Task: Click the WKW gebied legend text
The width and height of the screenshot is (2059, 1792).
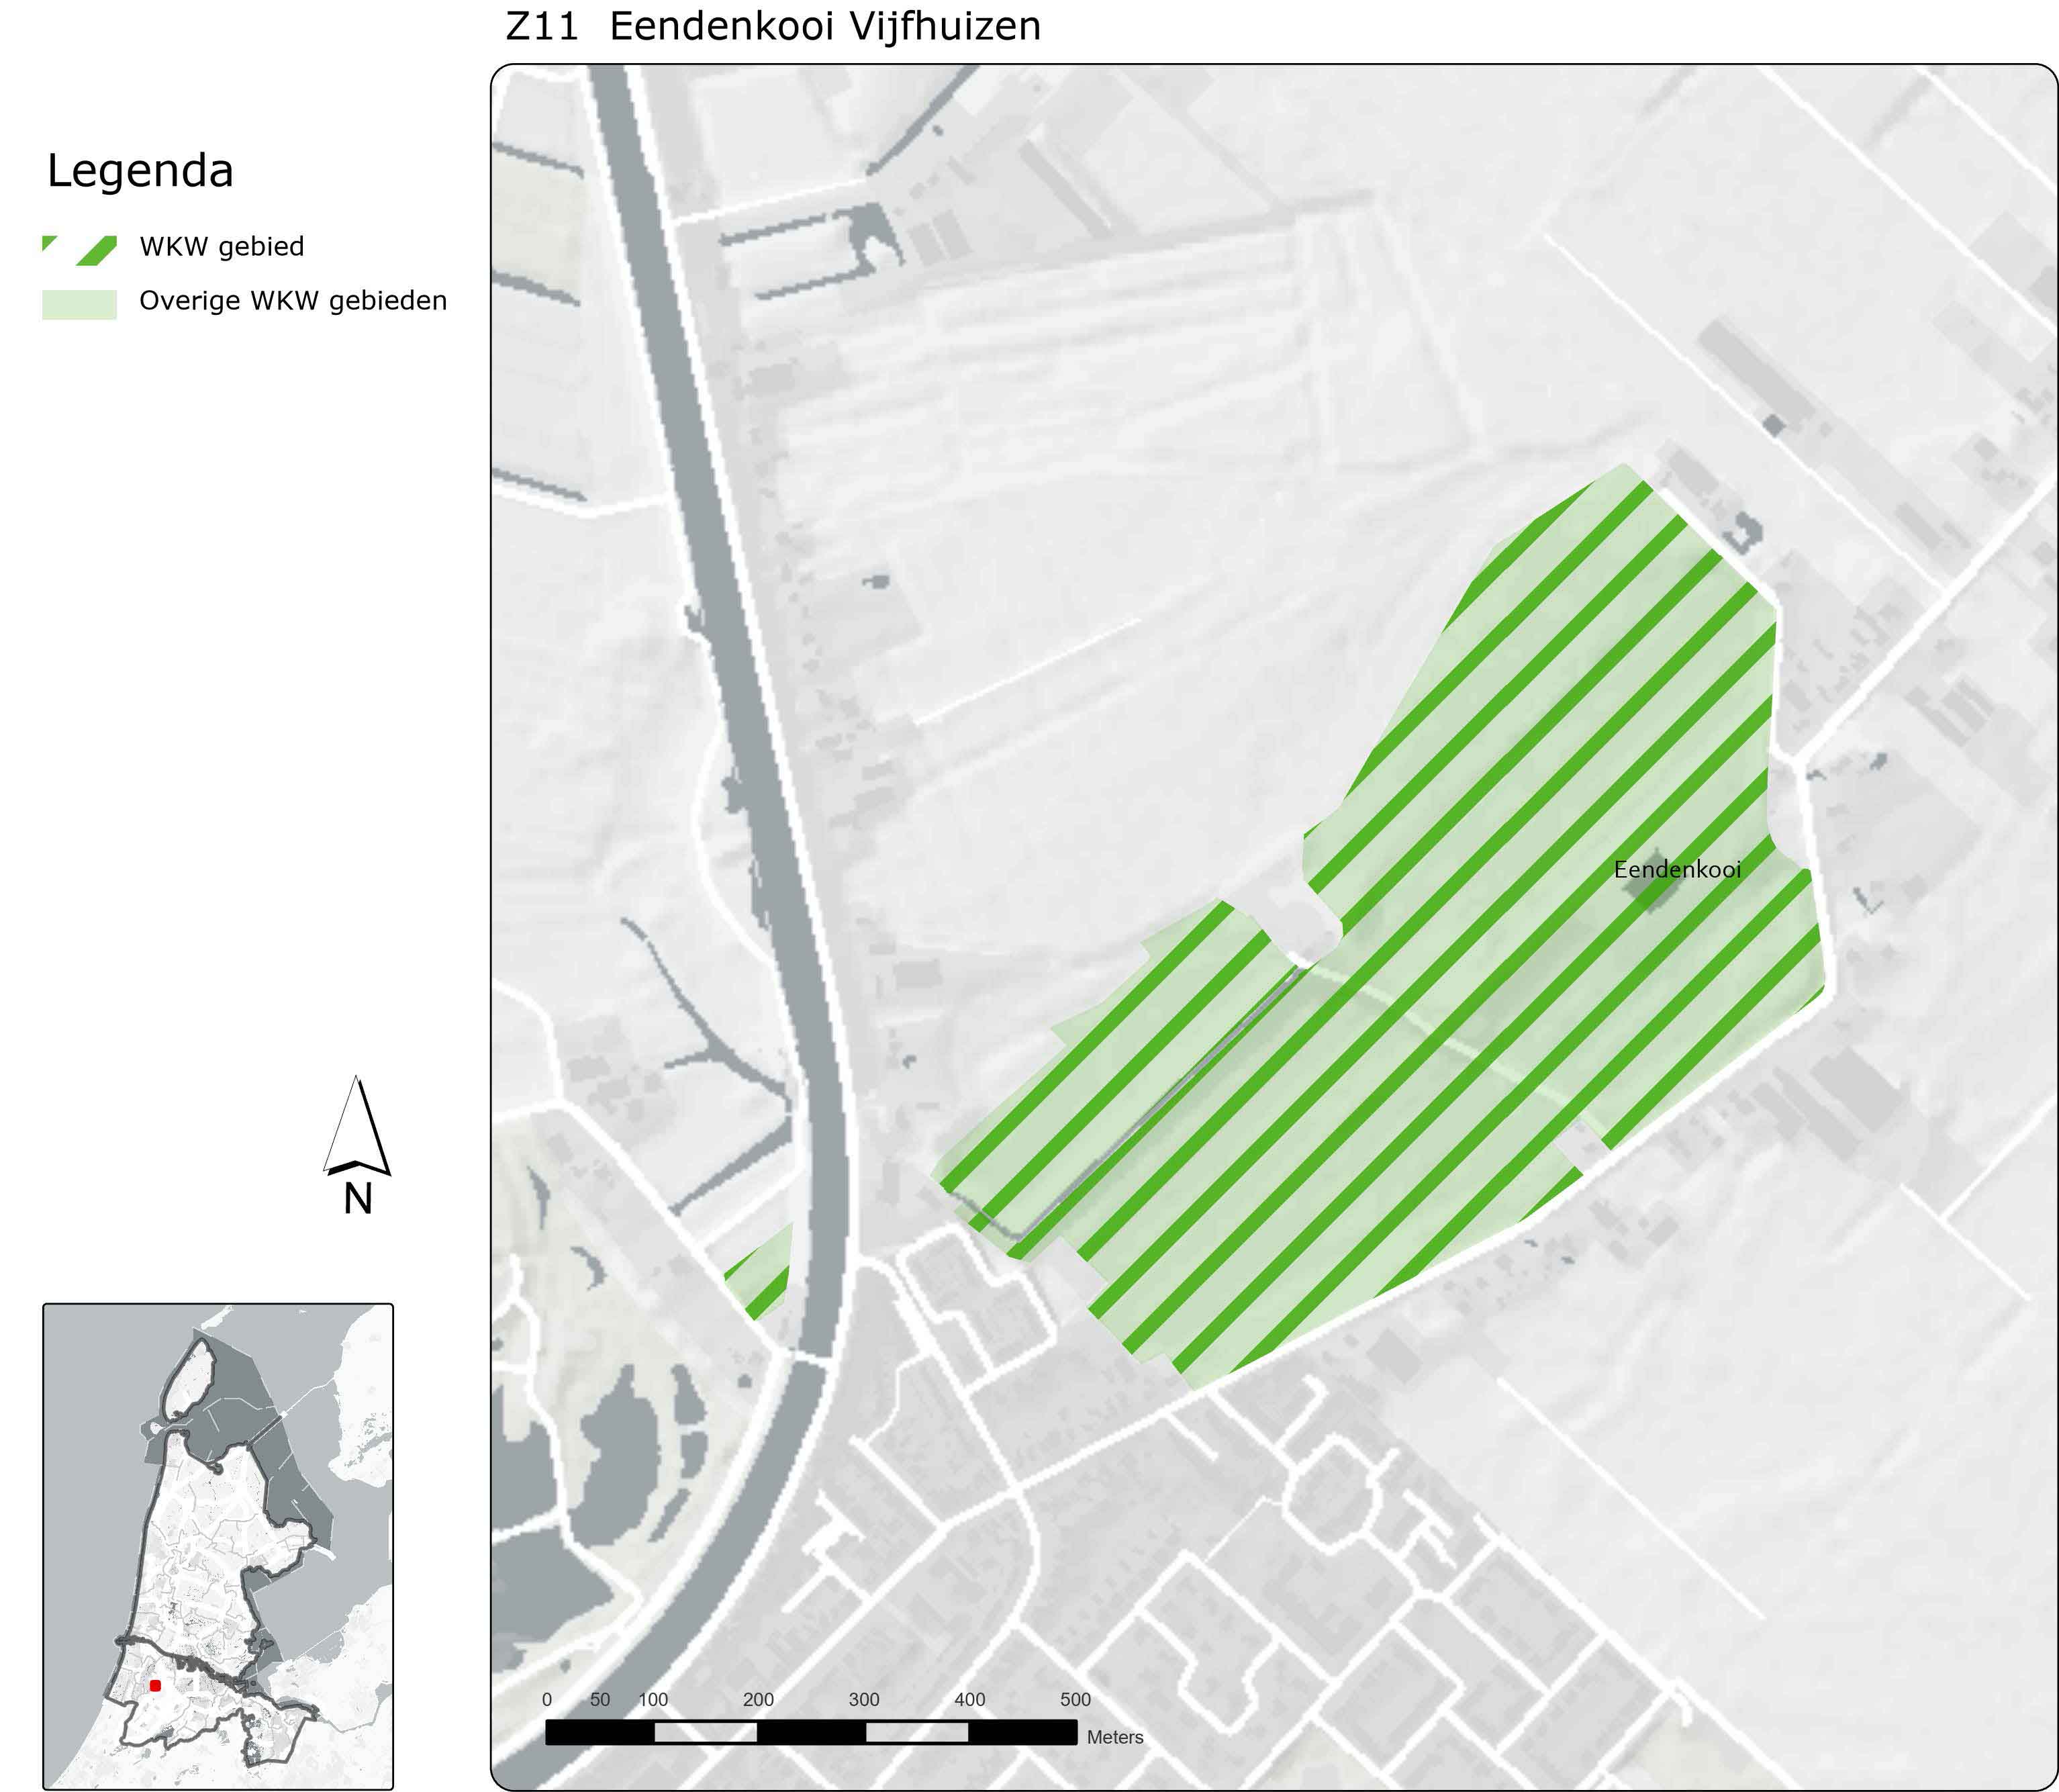Action: [x=221, y=246]
